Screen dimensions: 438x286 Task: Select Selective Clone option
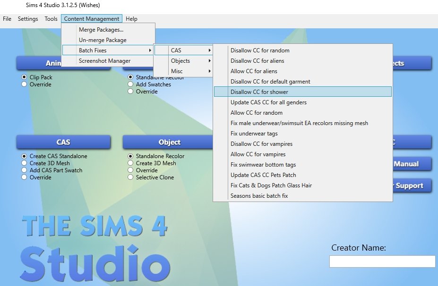pos(130,177)
